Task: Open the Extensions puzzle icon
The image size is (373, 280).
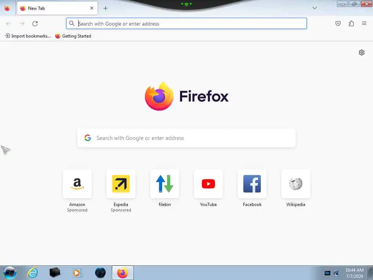Action: coord(351,23)
